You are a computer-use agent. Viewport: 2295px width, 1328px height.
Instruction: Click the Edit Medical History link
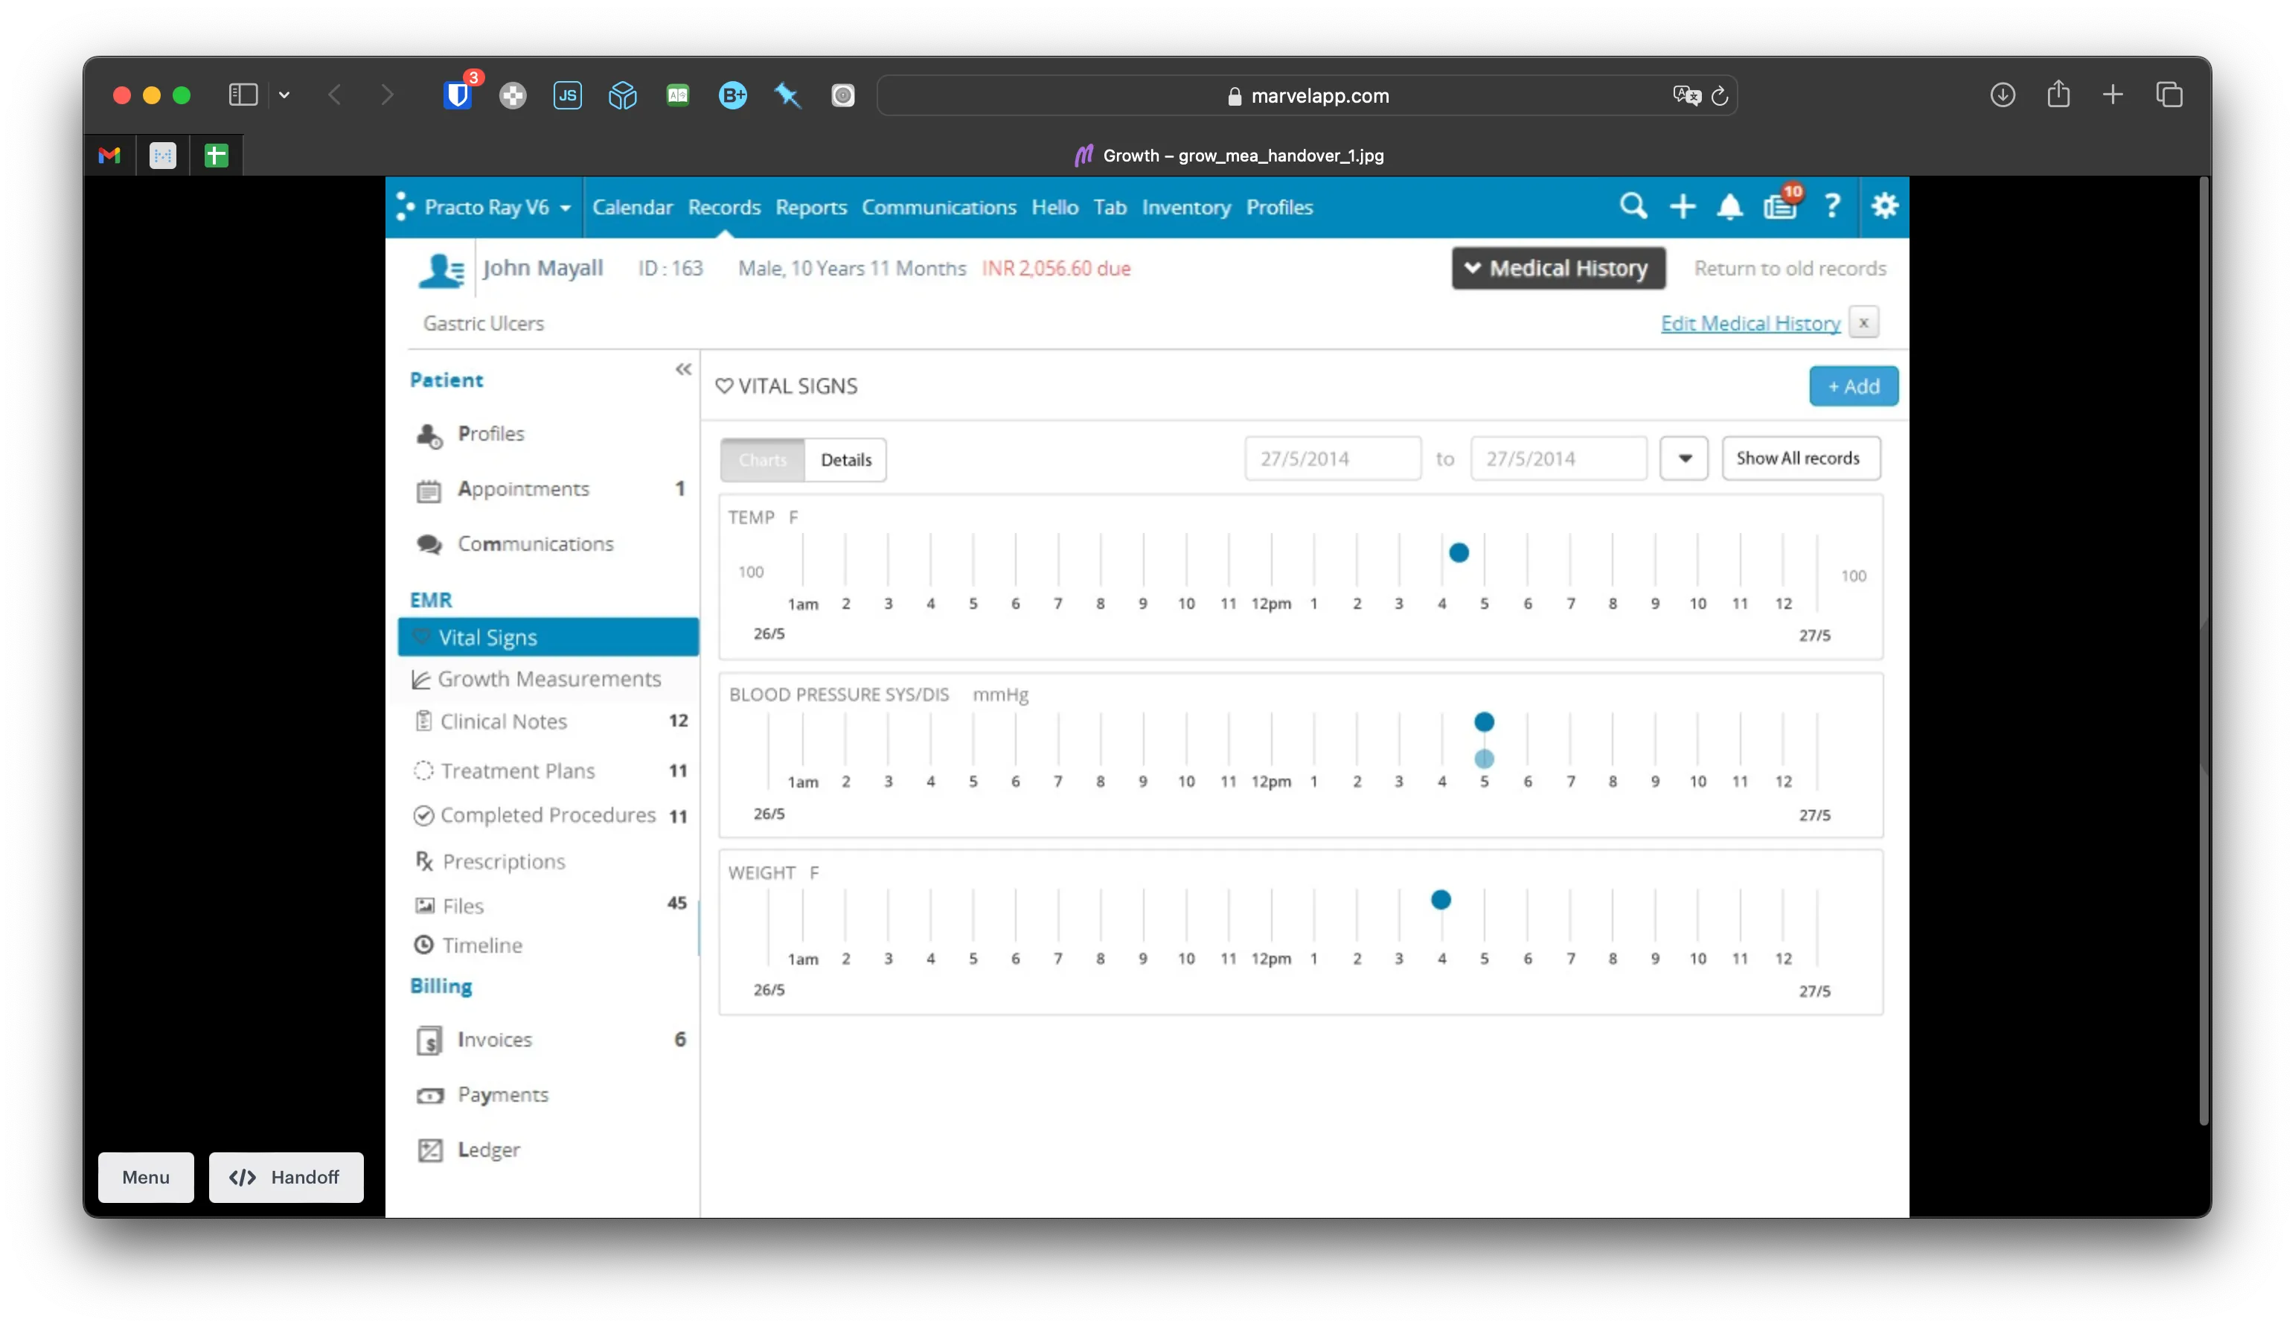pyautogui.click(x=1750, y=323)
